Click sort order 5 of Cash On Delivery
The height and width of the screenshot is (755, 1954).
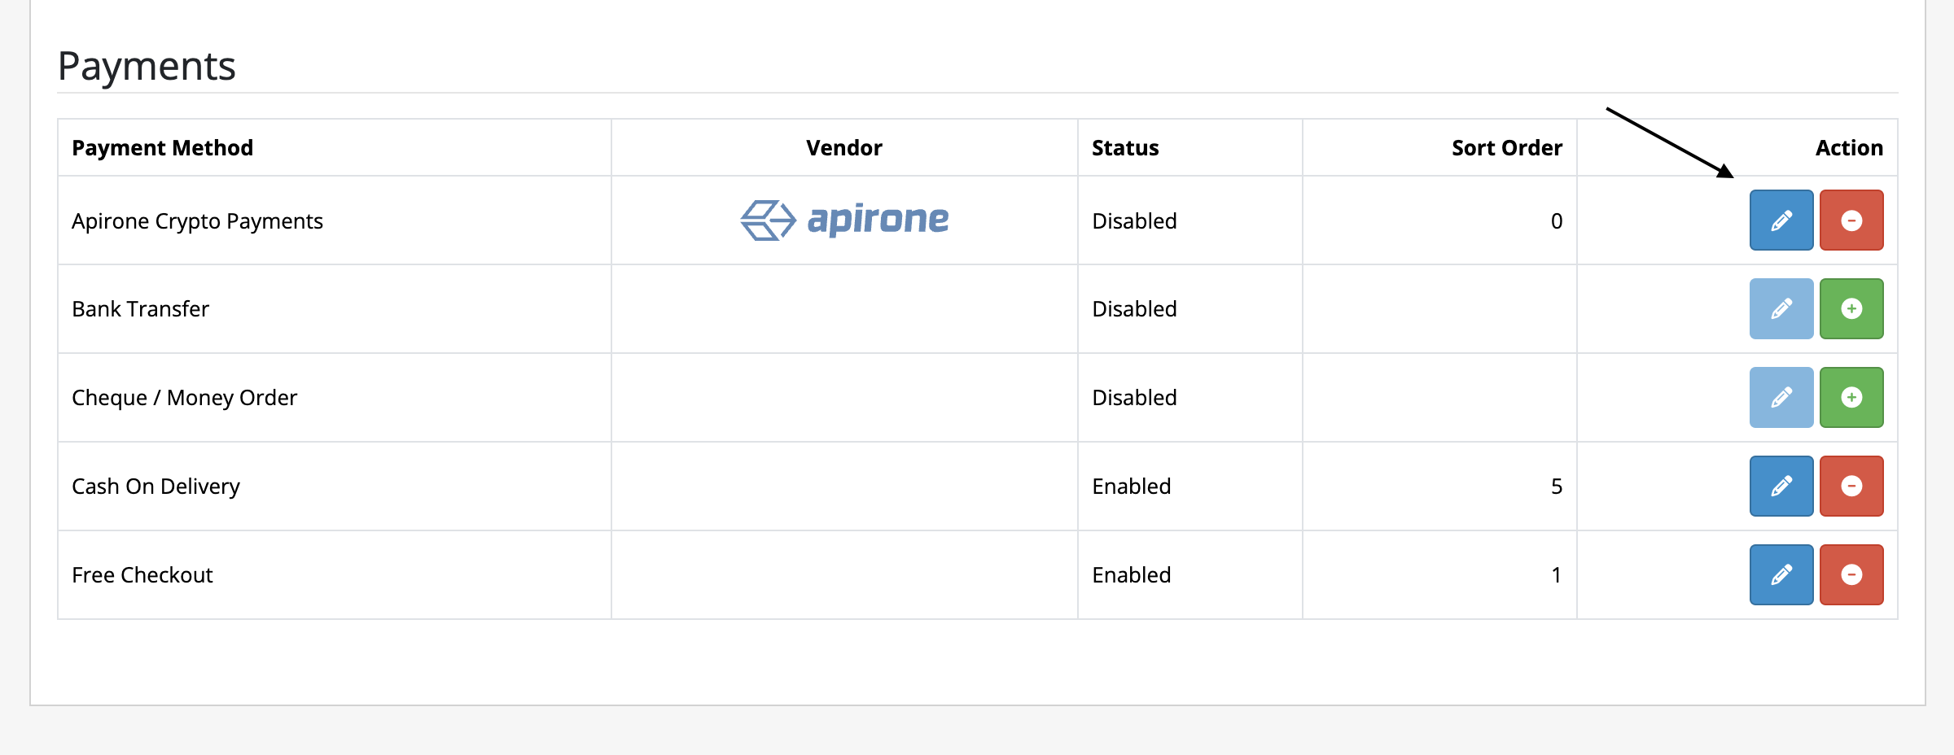click(x=1557, y=487)
